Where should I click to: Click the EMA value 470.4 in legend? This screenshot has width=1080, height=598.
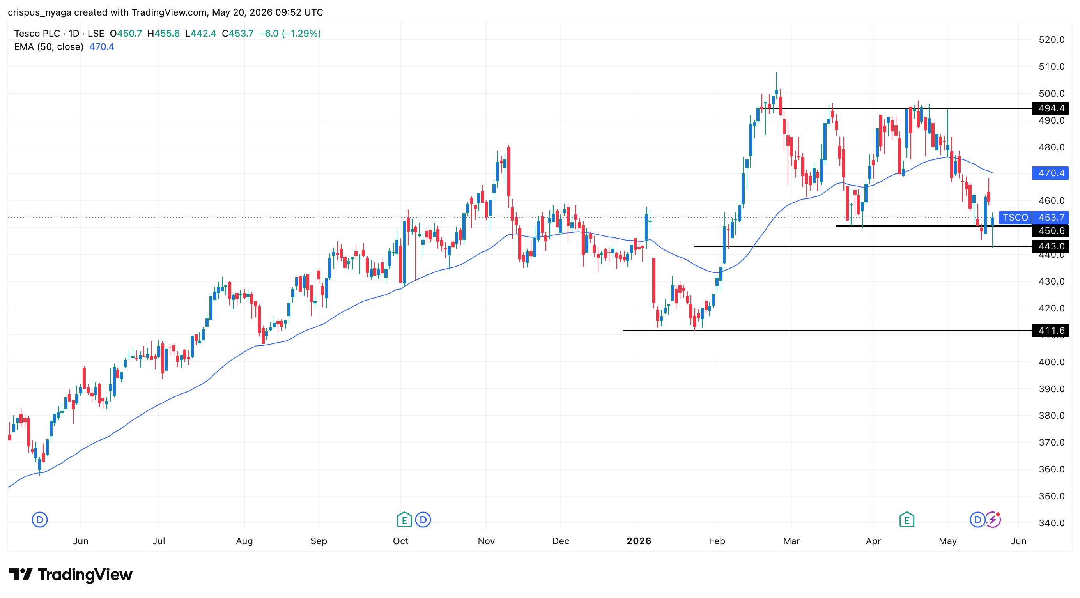(101, 47)
